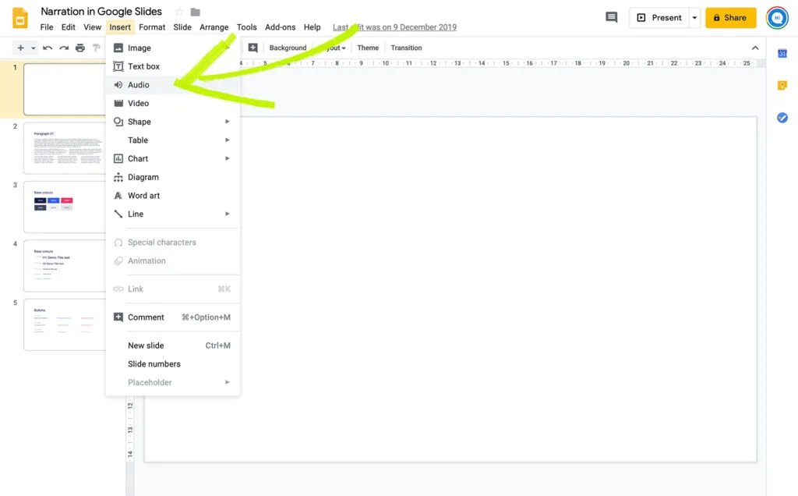Open Google Calendar side panel
Image resolution: width=798 pixels, height=496 pixels.
(782, 54)
